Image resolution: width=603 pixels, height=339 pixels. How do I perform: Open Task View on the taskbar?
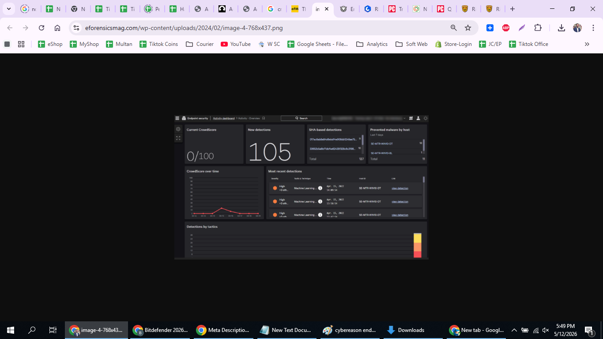53,330
